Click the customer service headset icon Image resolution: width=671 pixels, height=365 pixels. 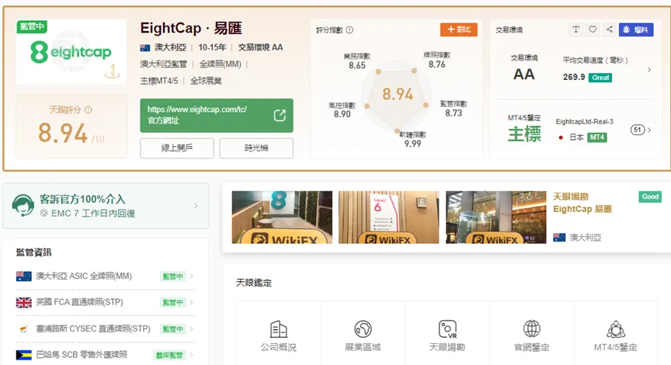click(x=23, y=205)
